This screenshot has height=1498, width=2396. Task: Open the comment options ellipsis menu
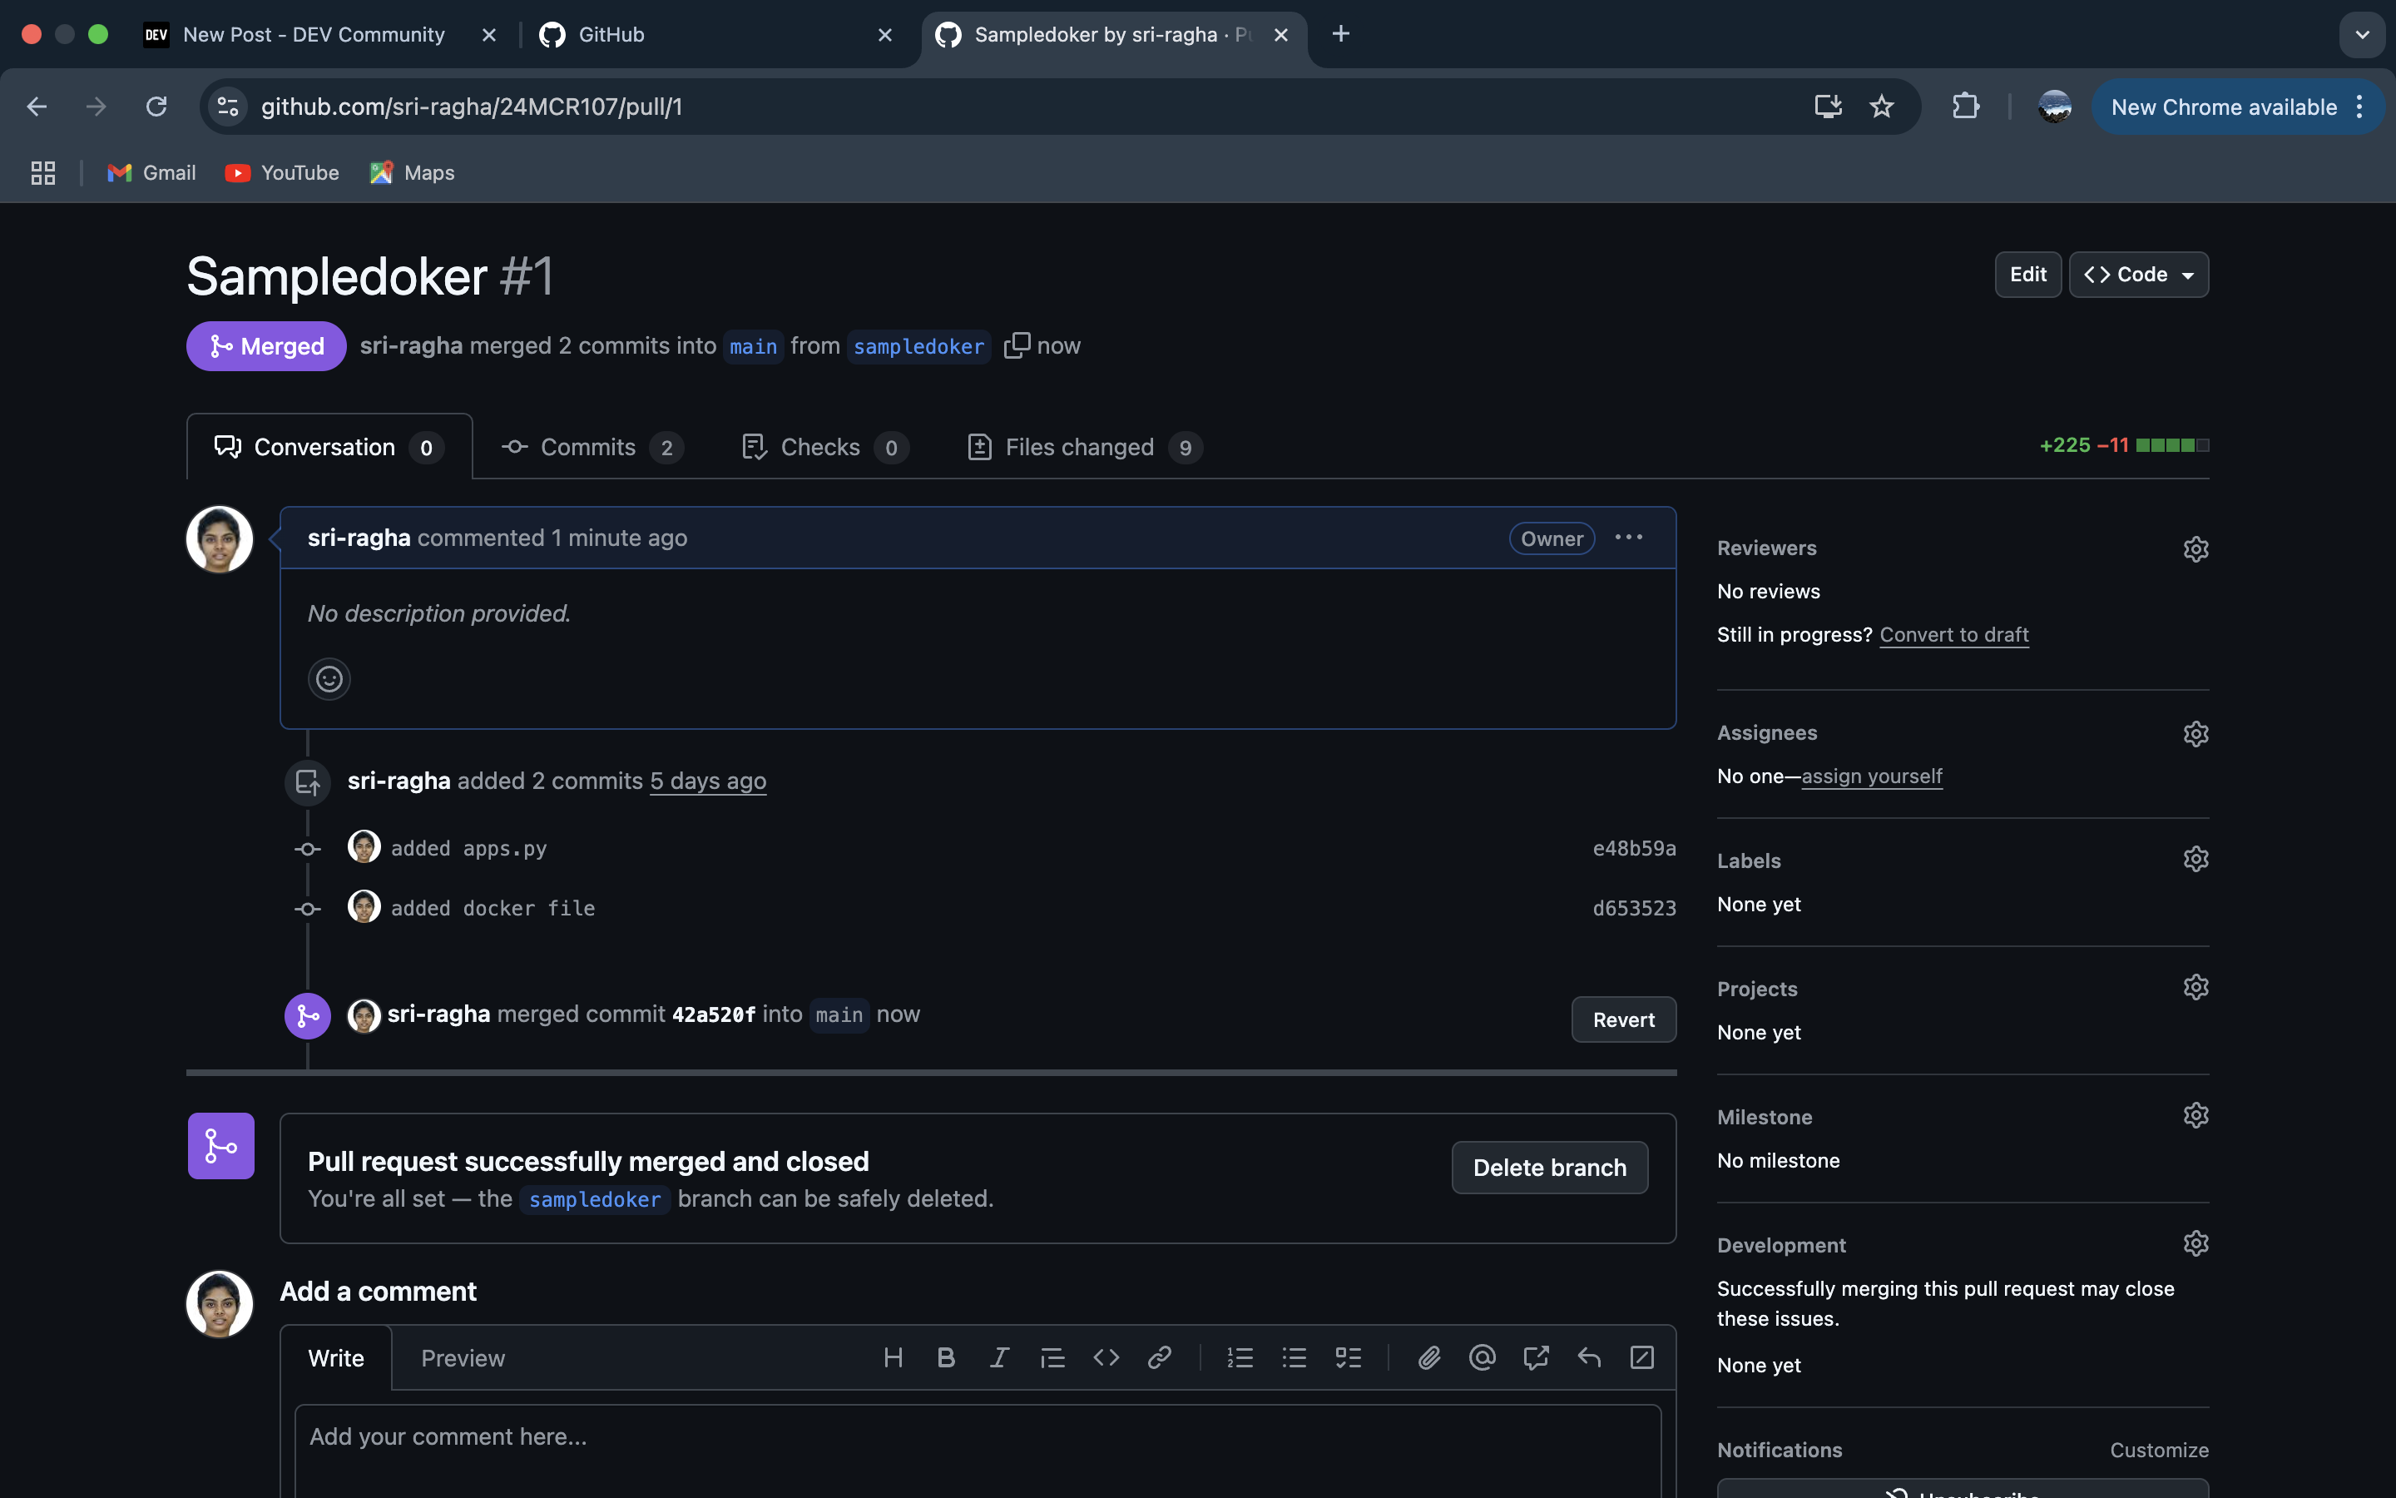[1629, 537]
